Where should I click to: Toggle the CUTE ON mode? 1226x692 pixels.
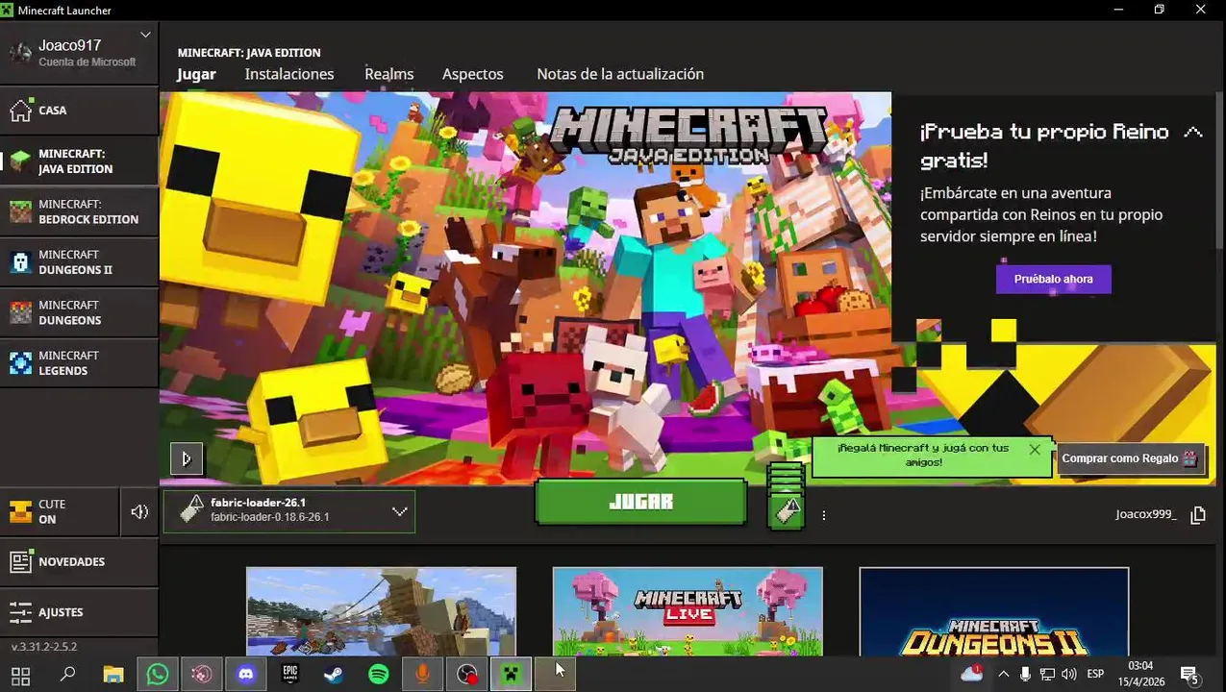coord(59,511)
